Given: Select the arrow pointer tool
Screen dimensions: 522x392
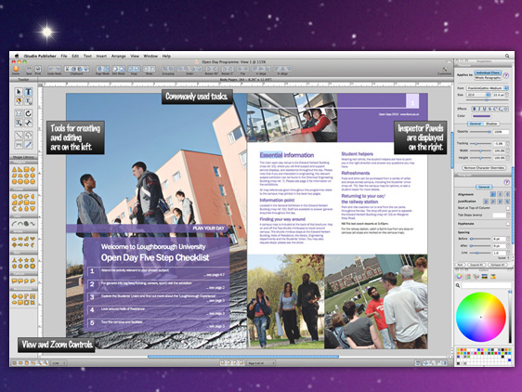Looking at the screenshot, I should (x=19, y=92).
